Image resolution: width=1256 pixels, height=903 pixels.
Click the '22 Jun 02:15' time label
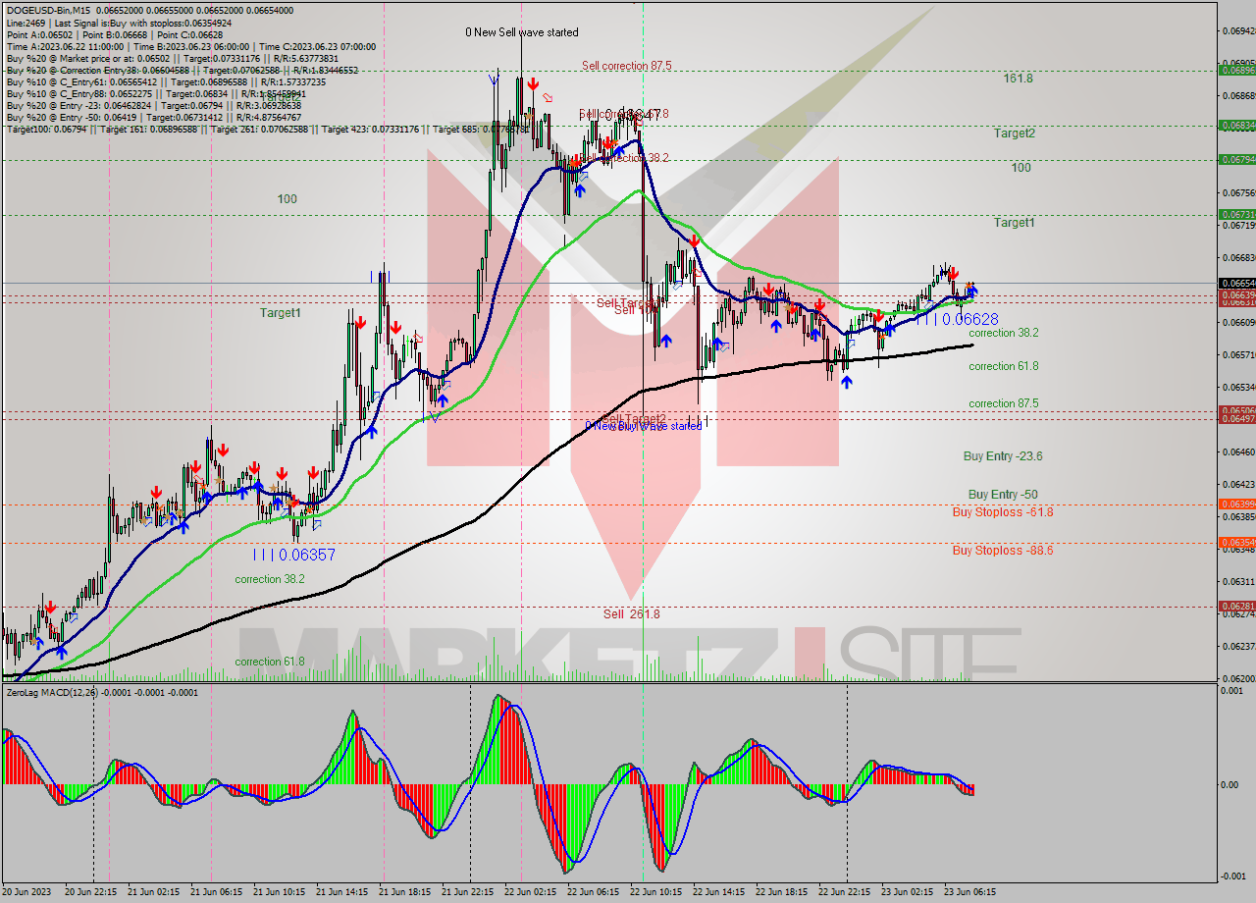(531, 892)
